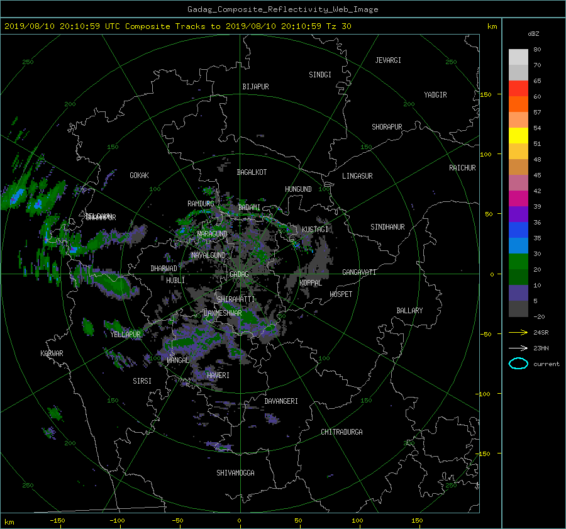Pick the yellow 51-54 dBZ legend swatch
566x529 pixels.
(x=518, y=136)
